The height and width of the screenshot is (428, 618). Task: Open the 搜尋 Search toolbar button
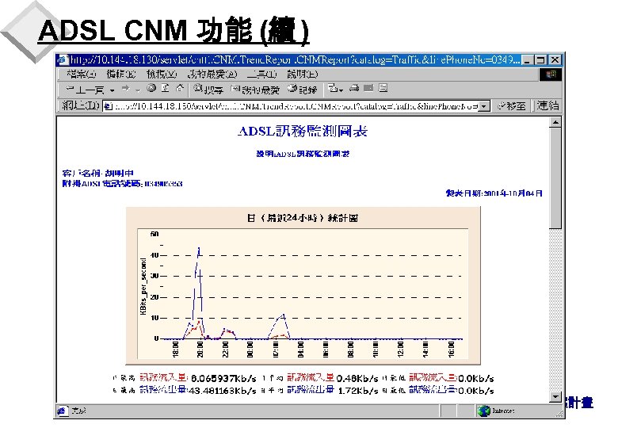(208, 89)
